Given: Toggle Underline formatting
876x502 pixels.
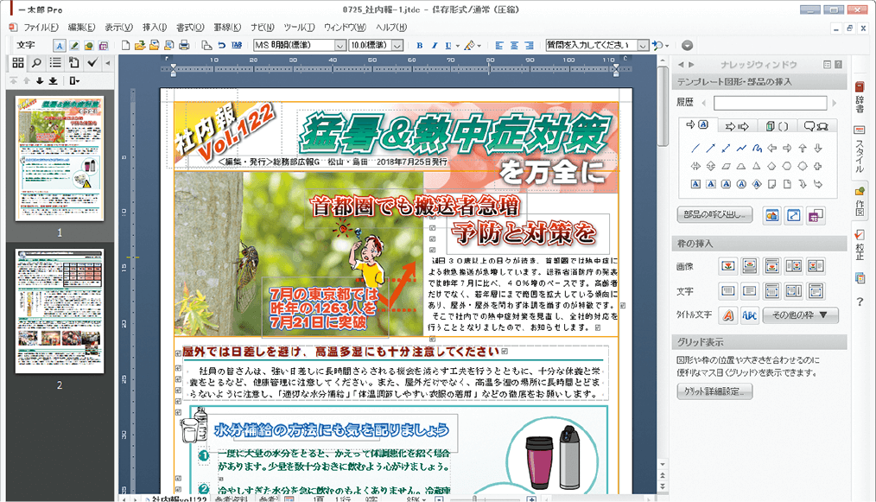Looking at the screenshot, I should point(448,45).
